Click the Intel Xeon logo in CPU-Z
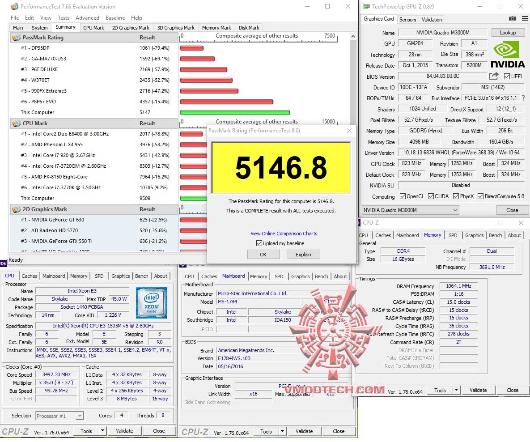The width and height of the screenshot is (530, 442). [152, 303]
